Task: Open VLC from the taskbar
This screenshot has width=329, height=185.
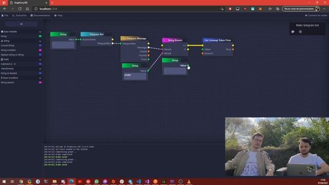Action: [x=189, y=181]
